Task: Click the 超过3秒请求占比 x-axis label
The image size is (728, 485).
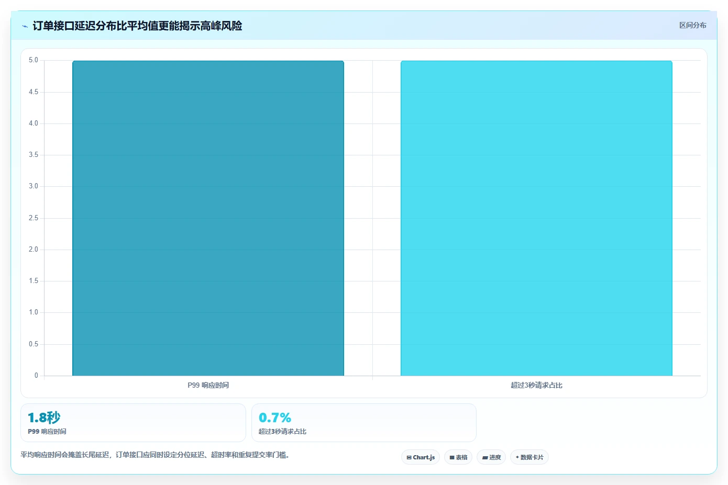Action: [536, 385]
